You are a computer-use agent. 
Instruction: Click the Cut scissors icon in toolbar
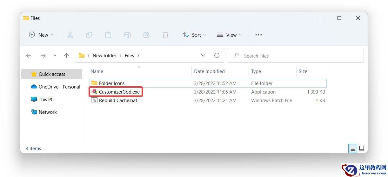pos(70,35)
